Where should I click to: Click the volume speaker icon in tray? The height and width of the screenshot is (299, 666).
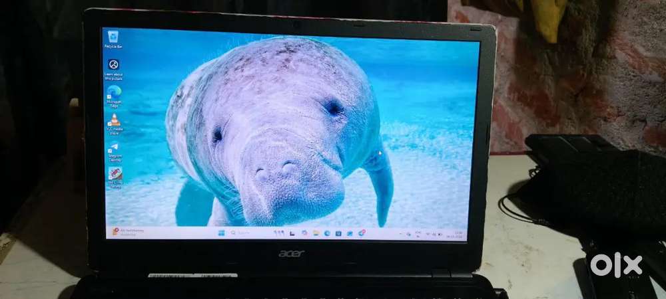[434, 235]
